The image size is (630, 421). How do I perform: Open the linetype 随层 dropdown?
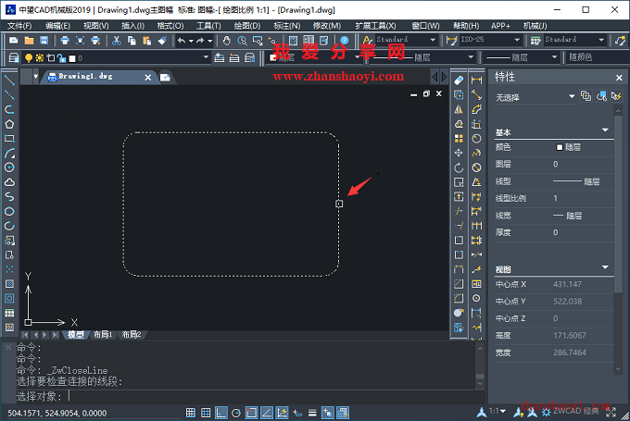[471, 57]
